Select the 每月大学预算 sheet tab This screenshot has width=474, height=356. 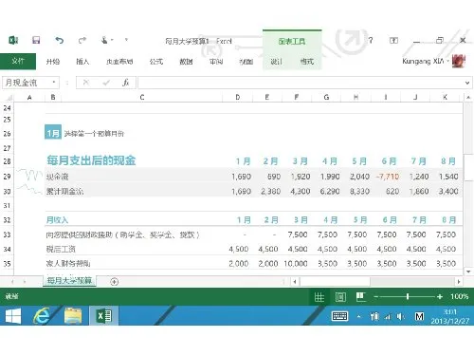pyautogui.click(x=69, y=281)
